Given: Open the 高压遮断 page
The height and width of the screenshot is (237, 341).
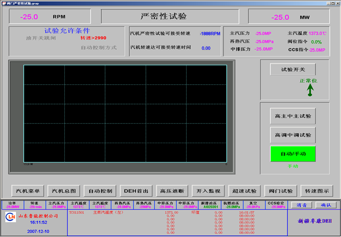Looking at the screenshot, I should coord(172,191).
